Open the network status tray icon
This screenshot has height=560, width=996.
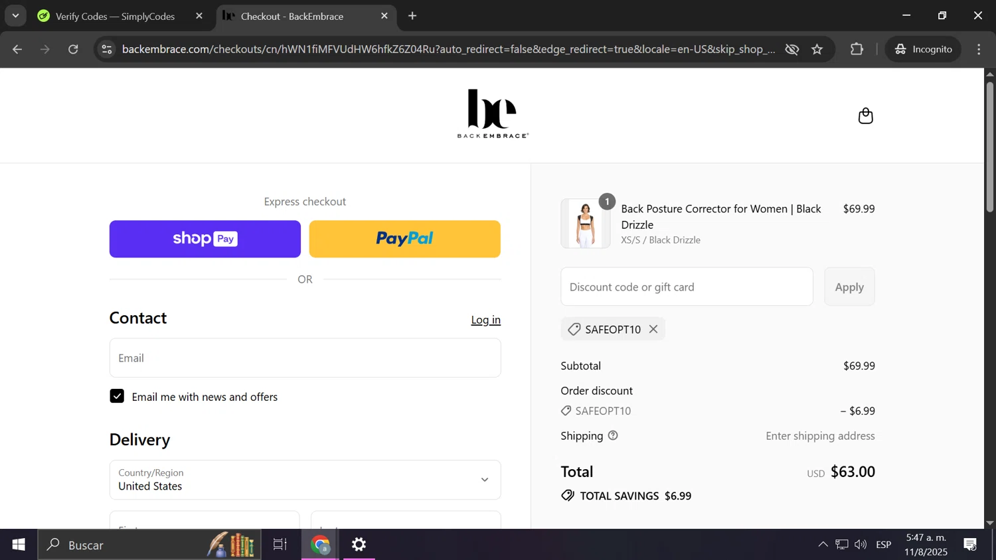[x=842, y=545]
